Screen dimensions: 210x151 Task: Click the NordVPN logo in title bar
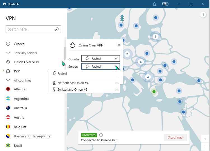coord(5,4)
